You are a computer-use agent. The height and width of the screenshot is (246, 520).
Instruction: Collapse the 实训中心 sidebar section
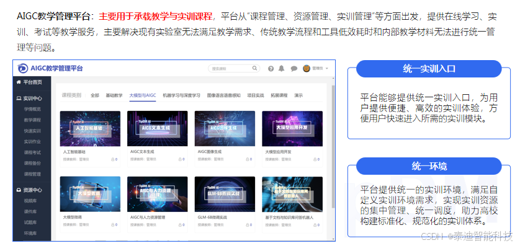32,99
